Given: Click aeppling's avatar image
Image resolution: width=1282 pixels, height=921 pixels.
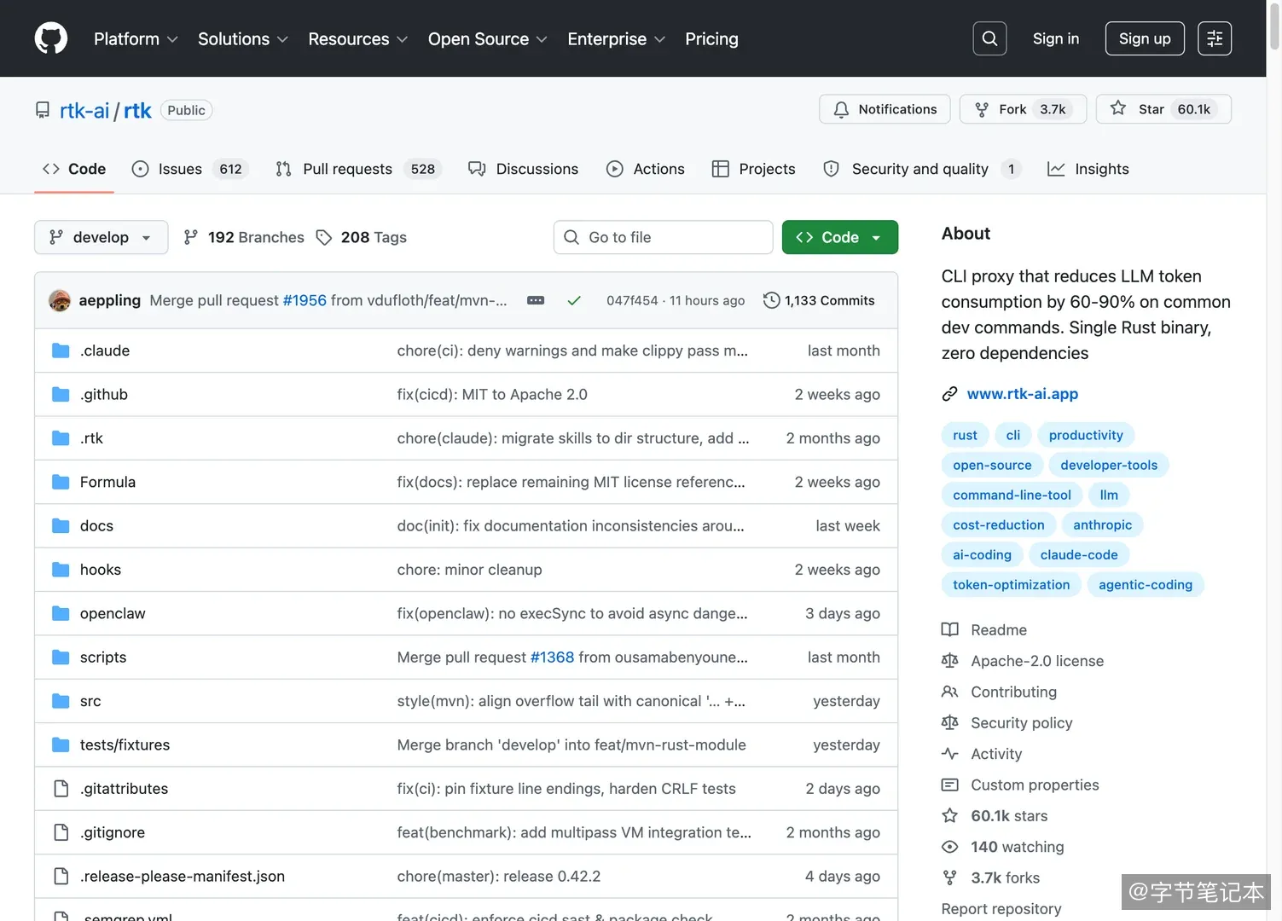Looking at the screenshot, I should 60,300.
